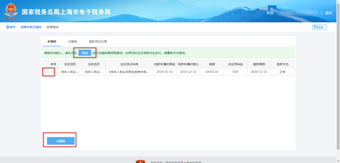The height and width of the screenshot is (163, 340).
Task: Click the 返回 button
Action: [319, 27]
